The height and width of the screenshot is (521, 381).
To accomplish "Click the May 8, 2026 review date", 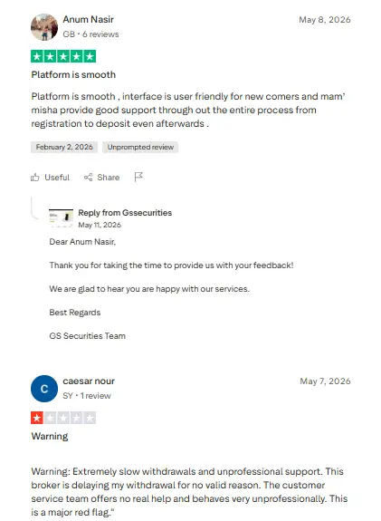I will click(325, 20).
